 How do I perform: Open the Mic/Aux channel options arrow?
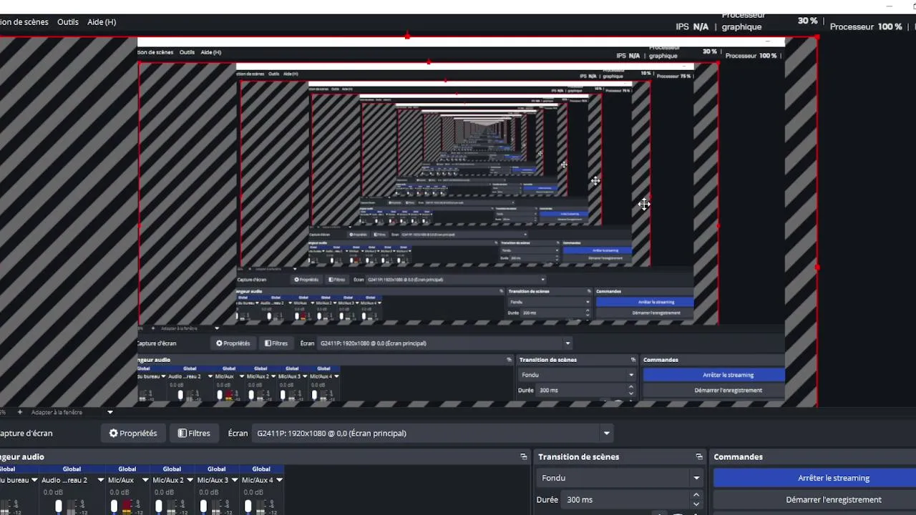tap(145, 480)
